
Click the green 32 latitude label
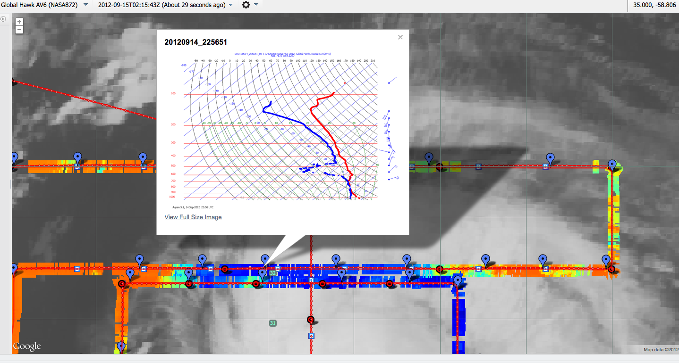[x=273, y=273]
